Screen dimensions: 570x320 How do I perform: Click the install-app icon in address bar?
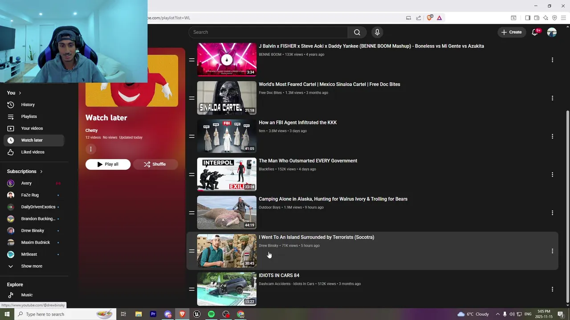408,18
